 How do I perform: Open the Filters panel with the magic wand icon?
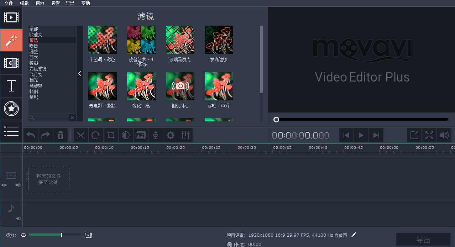(x=11, y=40)
